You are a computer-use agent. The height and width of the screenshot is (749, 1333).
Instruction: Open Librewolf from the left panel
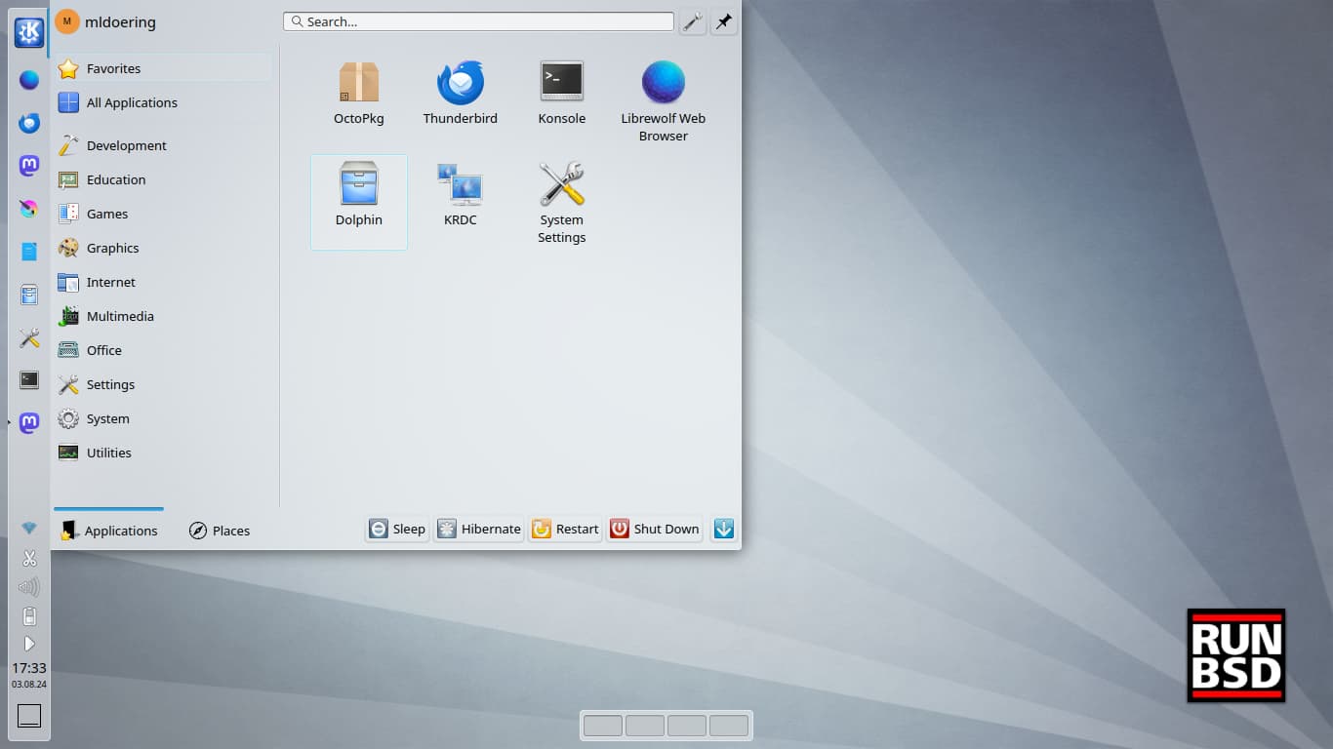29,80
